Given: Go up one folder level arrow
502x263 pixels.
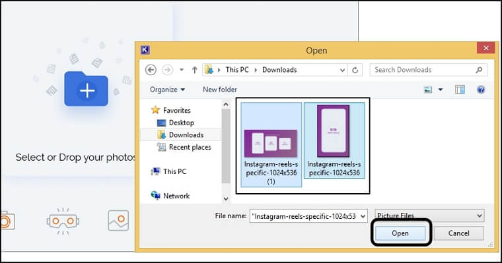Looking at the screenshot, I should pos(194,70).
